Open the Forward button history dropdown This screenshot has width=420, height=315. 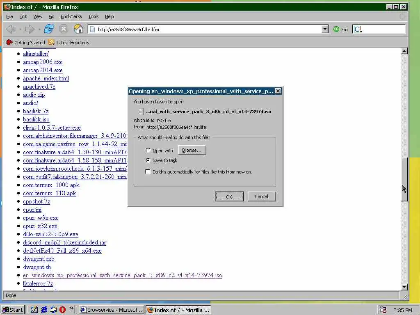click(x=39, y=29)
